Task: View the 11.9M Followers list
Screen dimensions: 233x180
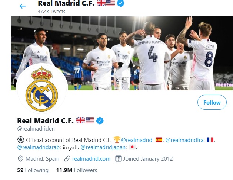Action: point(77,170)
